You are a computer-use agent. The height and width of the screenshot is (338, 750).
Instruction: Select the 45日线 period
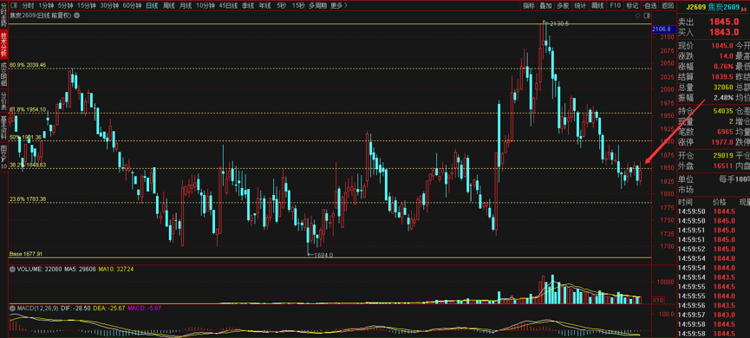click(x=228, y=6)
